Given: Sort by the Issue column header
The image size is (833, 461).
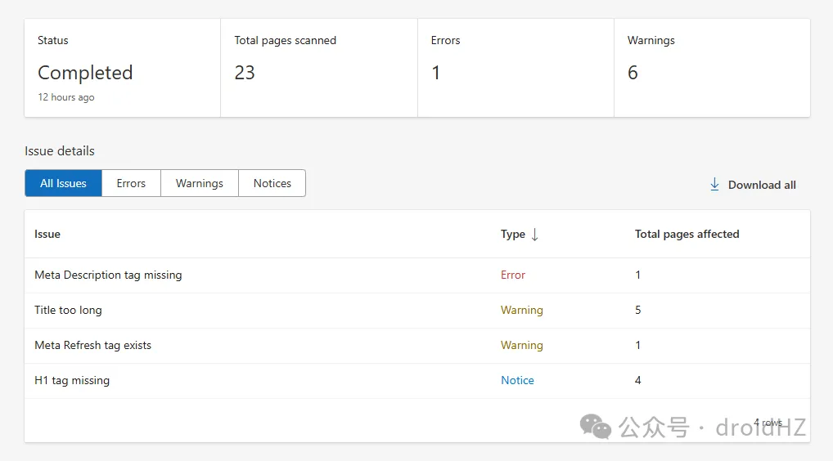Looking at the screenshot, I should coord(47,234).
